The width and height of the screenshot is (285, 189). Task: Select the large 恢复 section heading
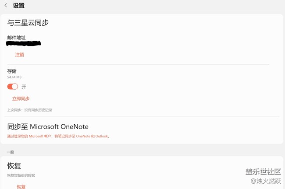(14, 166)
